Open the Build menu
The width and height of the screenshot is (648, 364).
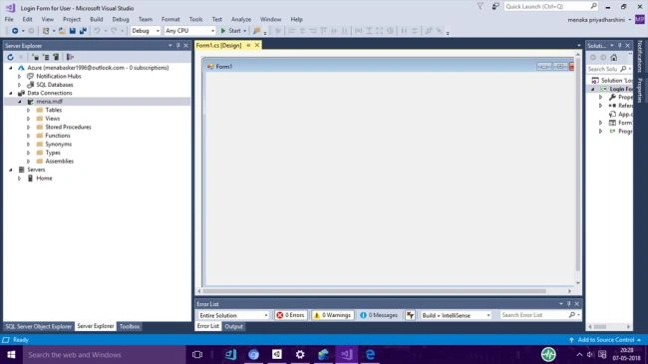pyautogui.click(x=97, y=19)
